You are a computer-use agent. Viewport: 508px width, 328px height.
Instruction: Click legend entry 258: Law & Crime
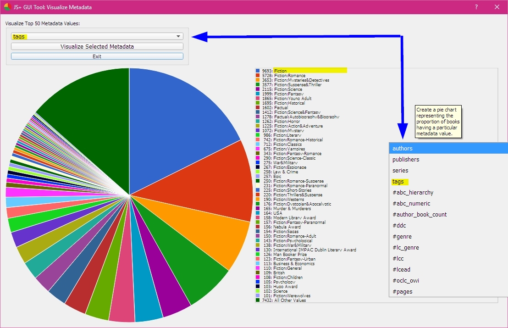coord(281,172)
